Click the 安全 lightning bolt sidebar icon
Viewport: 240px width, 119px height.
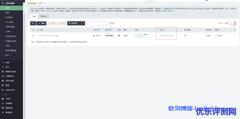(2, 67)
